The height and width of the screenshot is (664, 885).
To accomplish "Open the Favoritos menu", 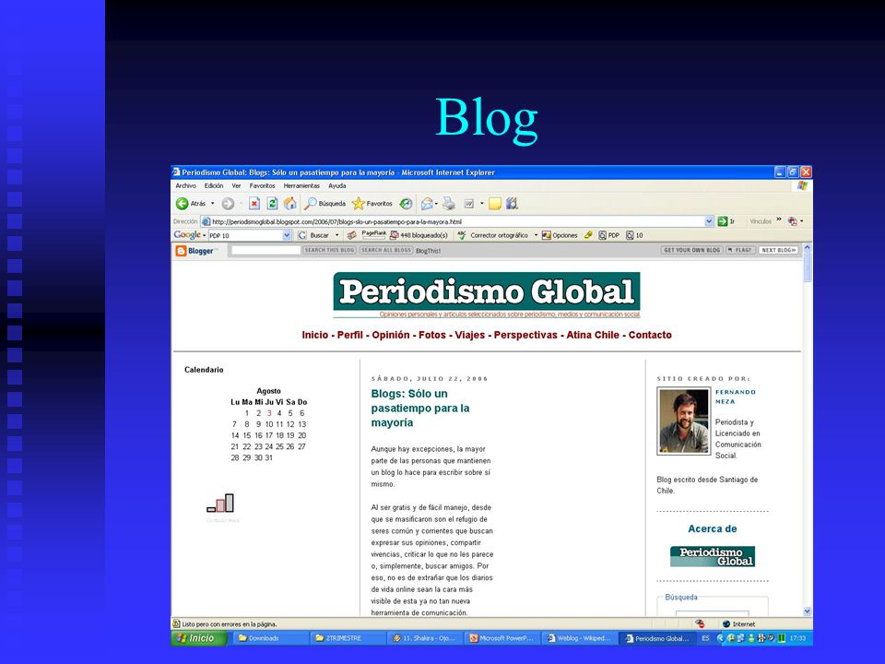I will click(x=263, y=185).
